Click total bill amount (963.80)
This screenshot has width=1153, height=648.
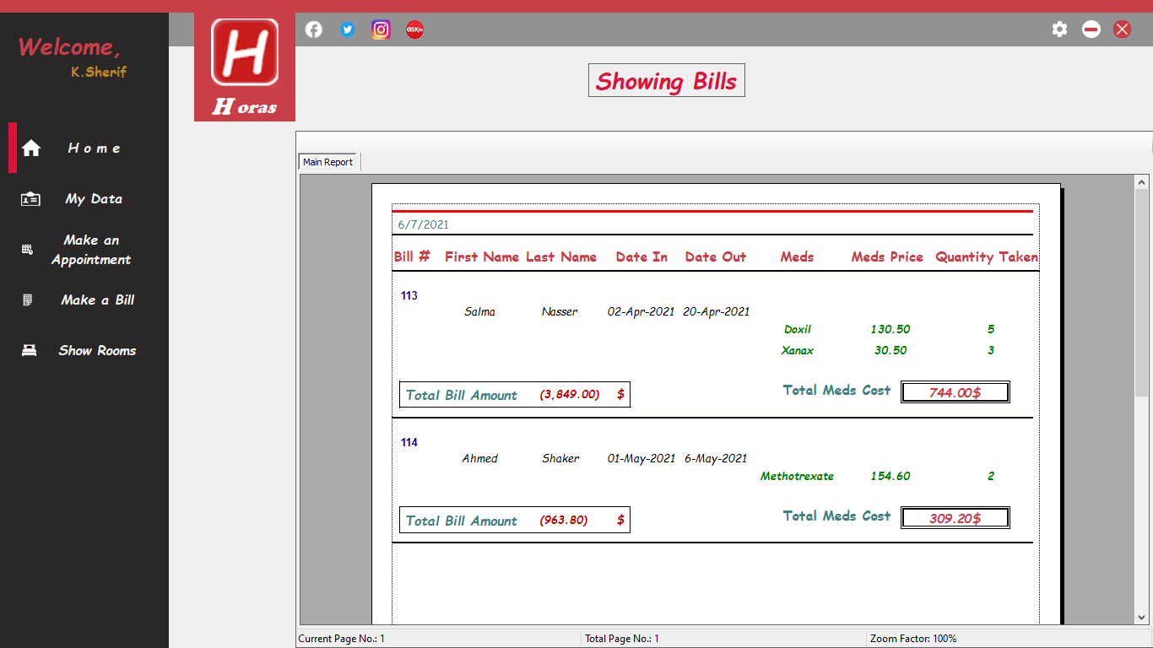click(x=564, y=520)
